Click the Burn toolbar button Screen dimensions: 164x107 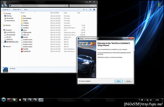[x=26, y=10]
